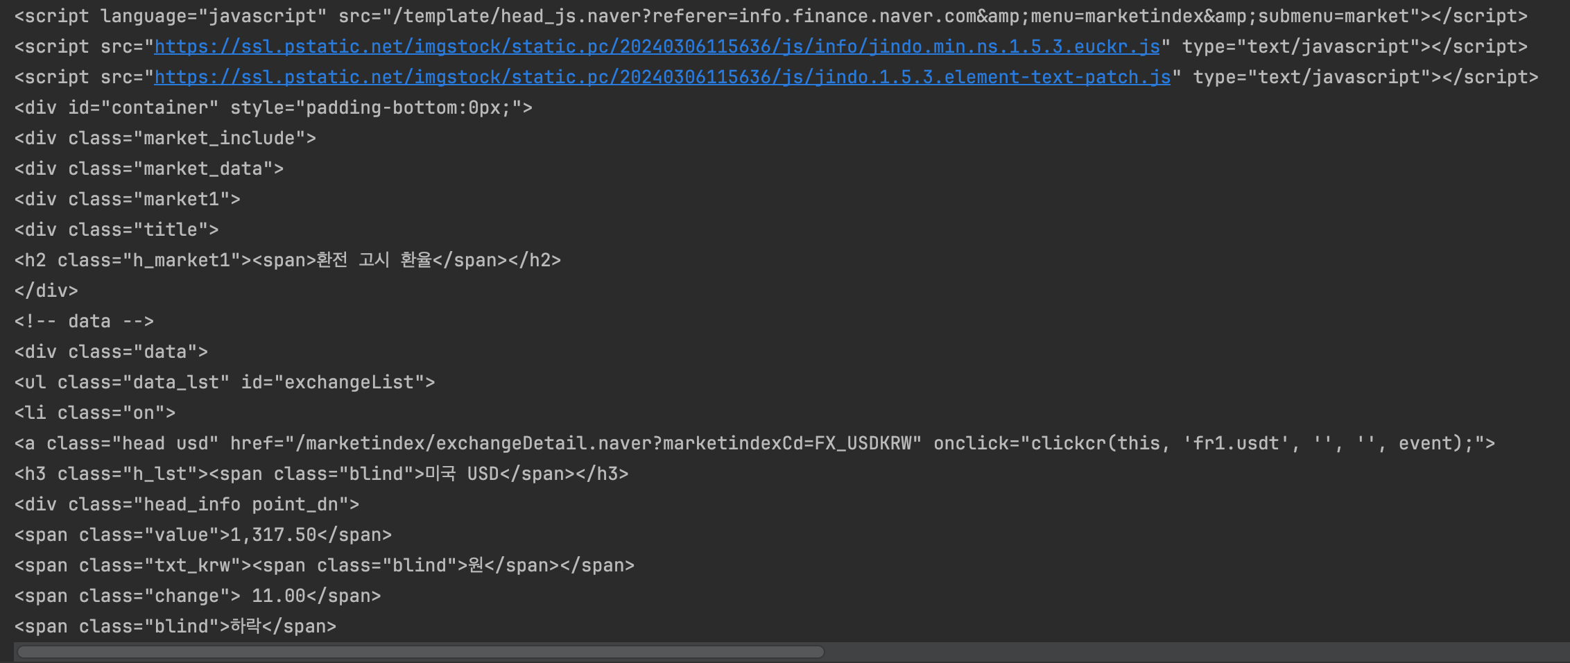
Task: Click the div class="market_data" line
Action: [149, 169]
